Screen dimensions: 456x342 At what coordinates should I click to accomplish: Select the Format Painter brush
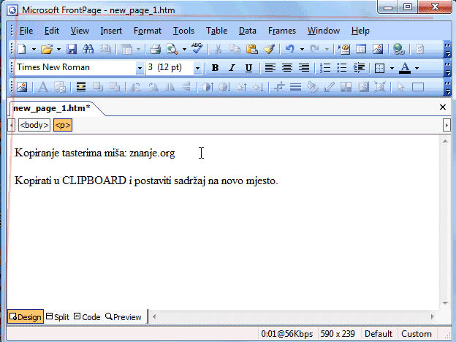(x=268, y=49)
